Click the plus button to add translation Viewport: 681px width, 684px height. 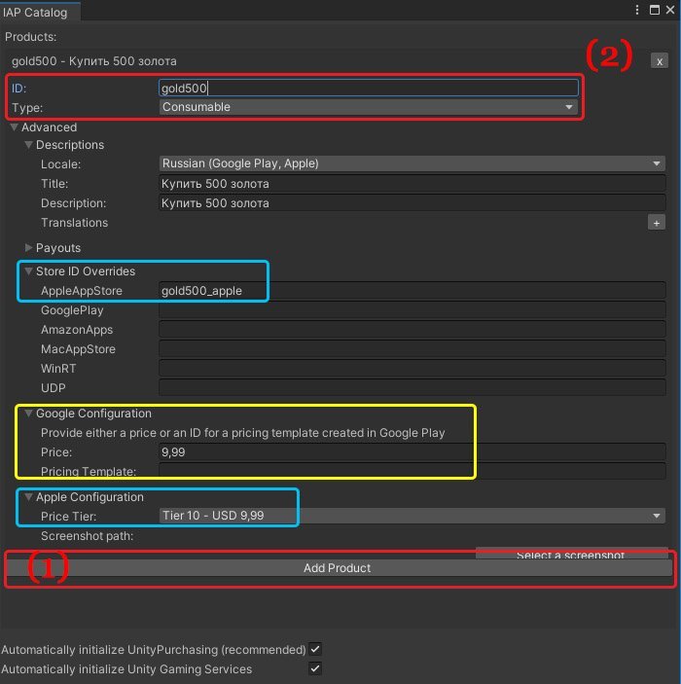pos(657,223)
